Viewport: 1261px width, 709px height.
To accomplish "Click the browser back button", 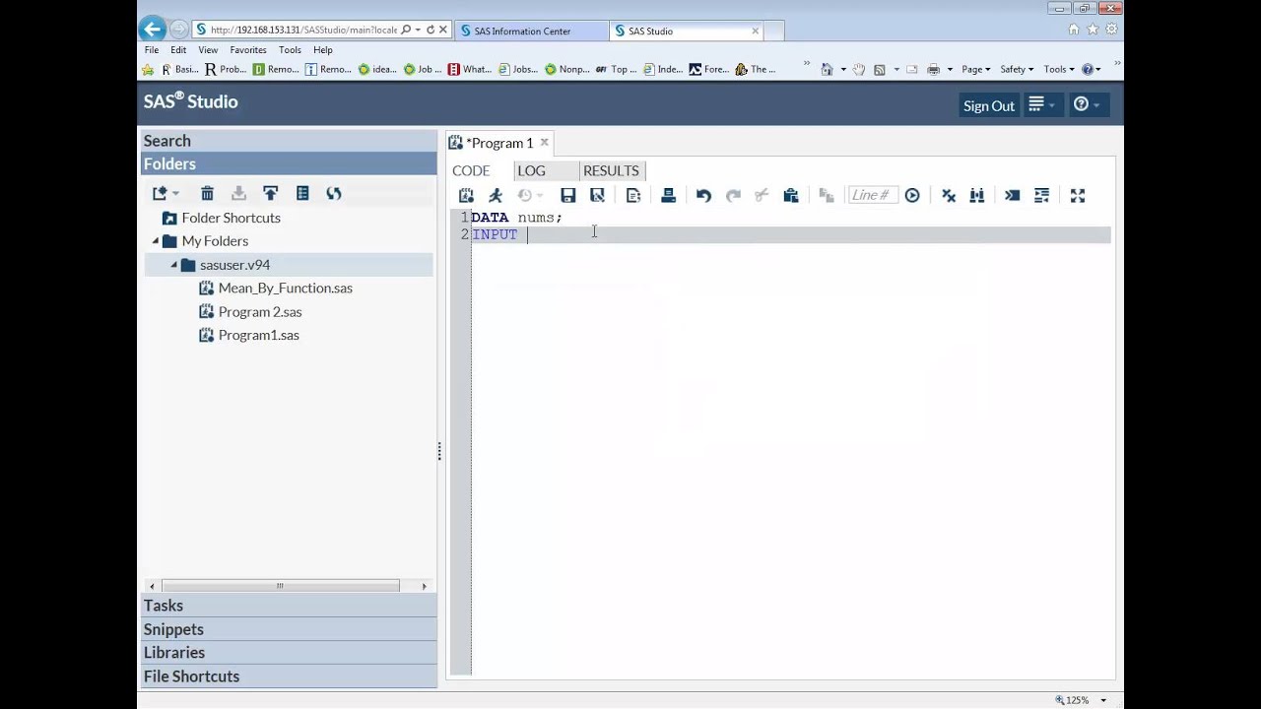I will tap(152, 30).
